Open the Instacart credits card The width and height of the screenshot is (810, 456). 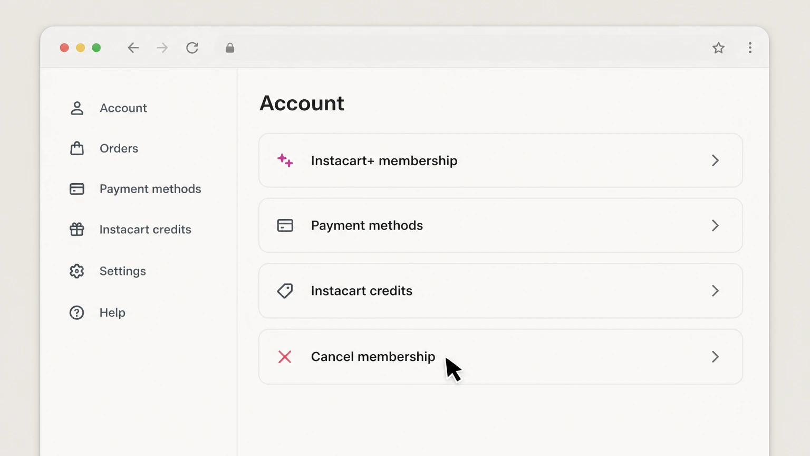click(x=500, y=291)
